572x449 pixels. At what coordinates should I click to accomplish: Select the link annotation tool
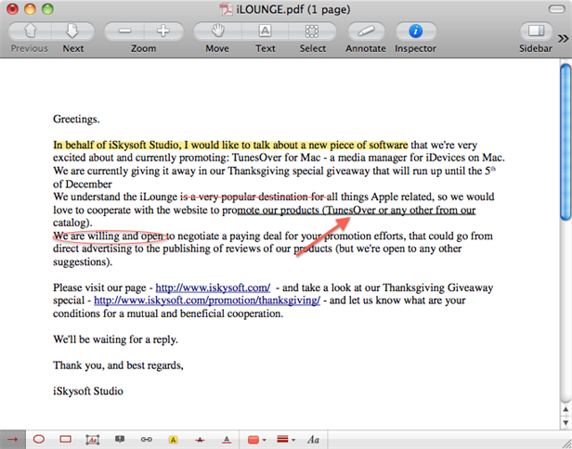[x=147, y=440]
